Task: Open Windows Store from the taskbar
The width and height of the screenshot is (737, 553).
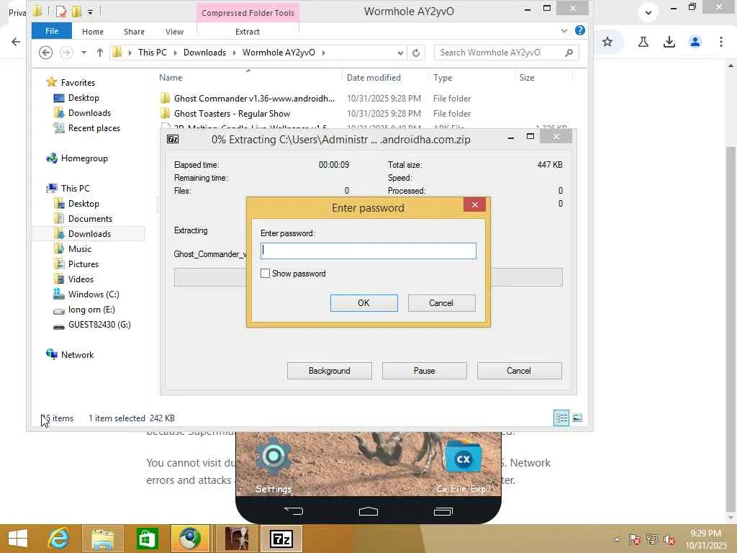Action: (x=147, y=539)
